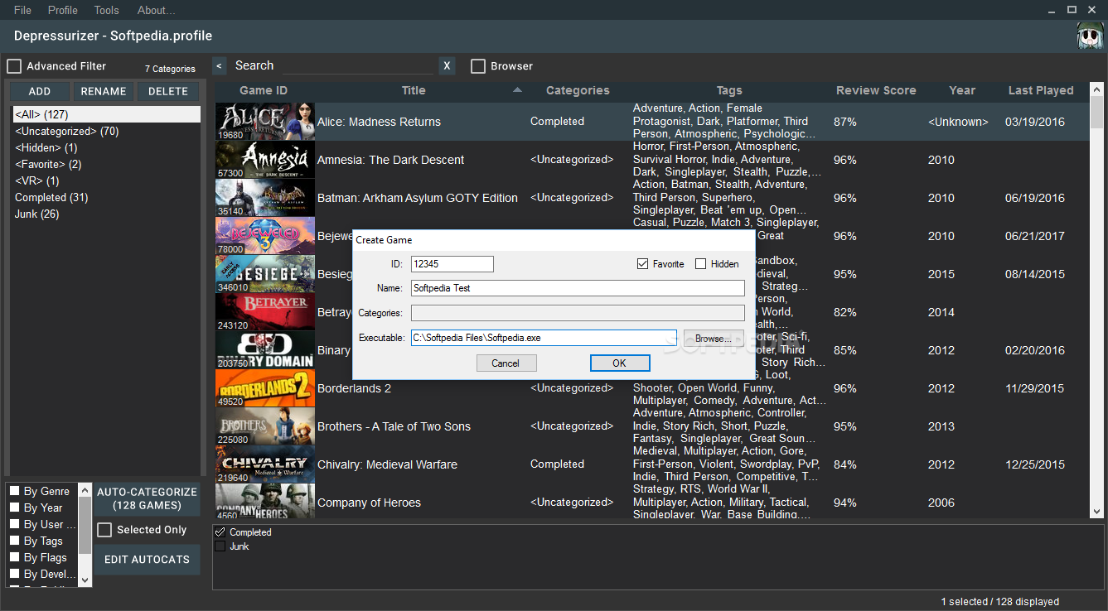
Task: Click the Brothers game thumbnail
Action: point(265,426)
